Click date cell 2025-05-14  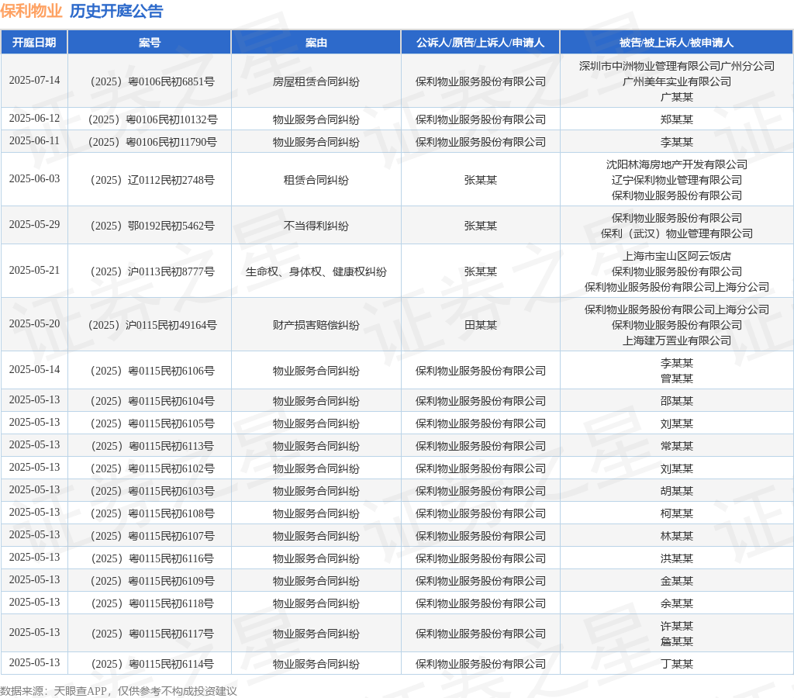click(x=34, y=369)
